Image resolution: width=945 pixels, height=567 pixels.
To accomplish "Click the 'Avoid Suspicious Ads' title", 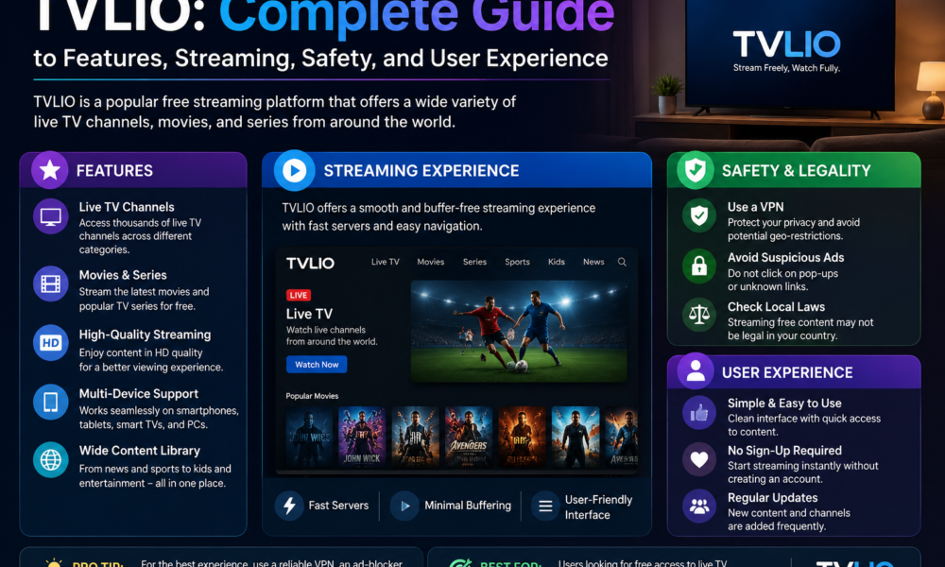I will [x=785, y=257].
